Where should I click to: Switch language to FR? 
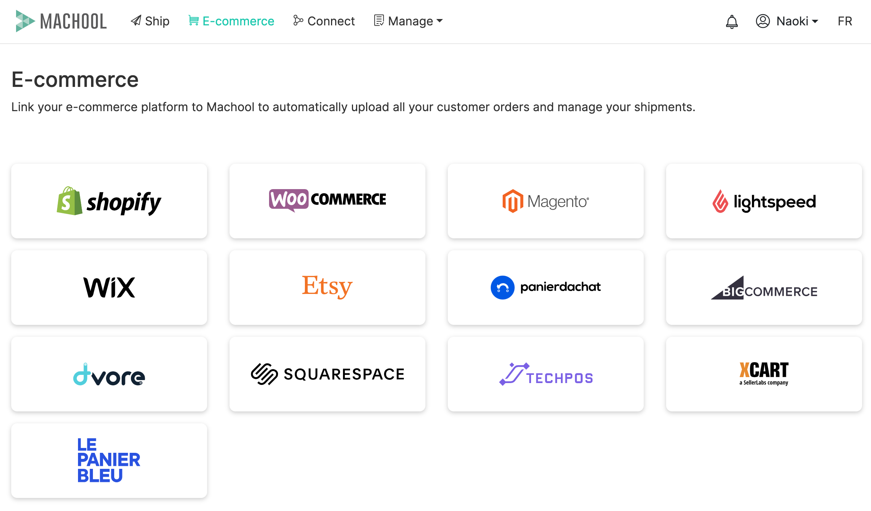pyautogui.click(x=845, y=21)
